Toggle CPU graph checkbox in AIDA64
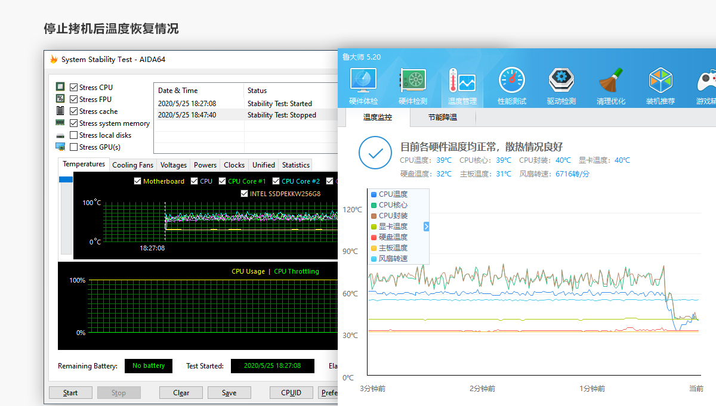The image size is (716, 406). tap(195, 181)
